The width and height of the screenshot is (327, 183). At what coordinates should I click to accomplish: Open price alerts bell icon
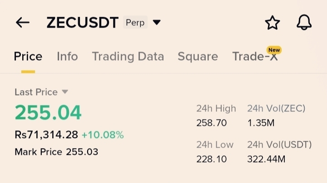[304, 23]
